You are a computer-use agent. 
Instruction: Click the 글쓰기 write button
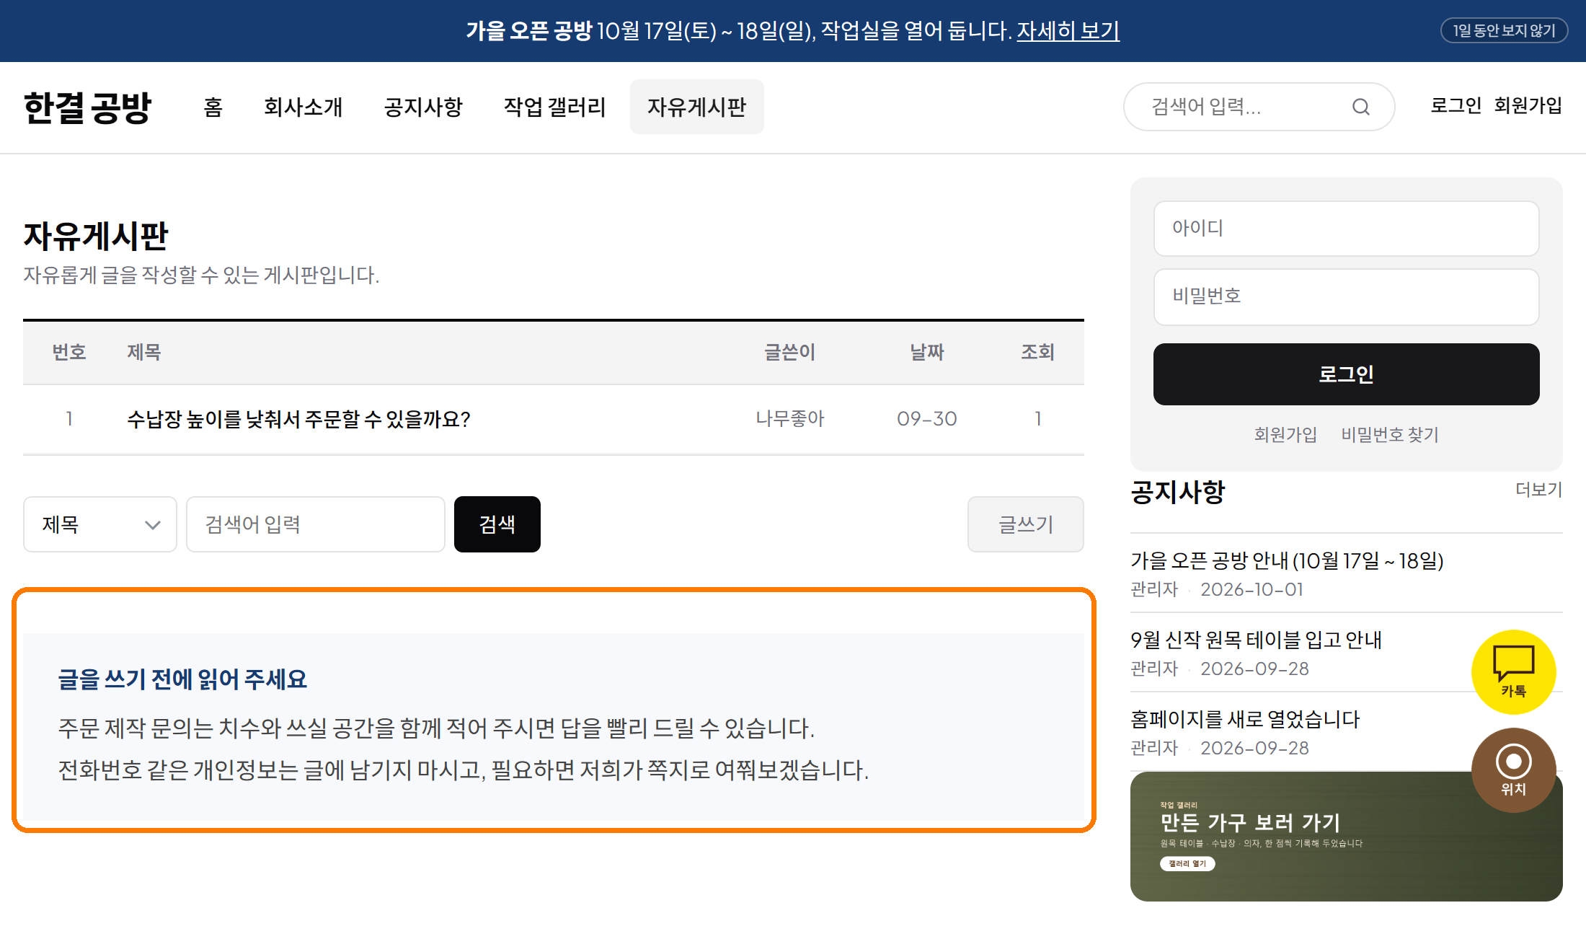click(1026, 524)
